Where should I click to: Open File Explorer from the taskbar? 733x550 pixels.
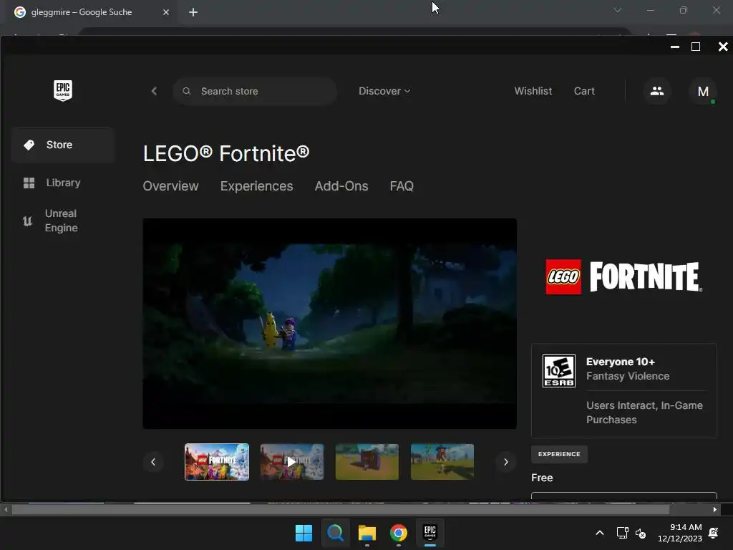pyautogui.click(x=367, y=533)
